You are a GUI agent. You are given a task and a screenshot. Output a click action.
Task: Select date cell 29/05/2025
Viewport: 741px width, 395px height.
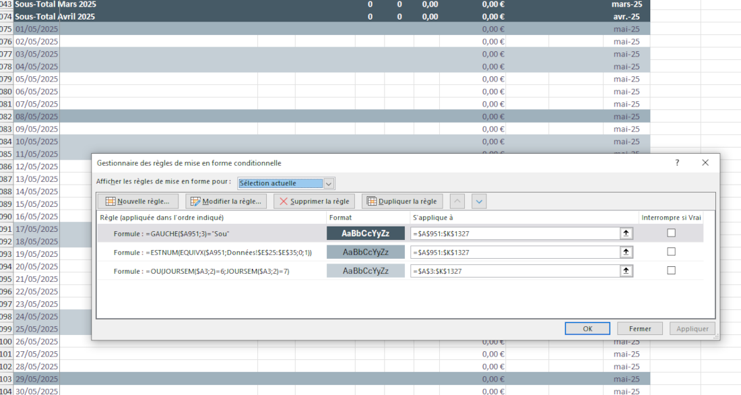point(36,379)
